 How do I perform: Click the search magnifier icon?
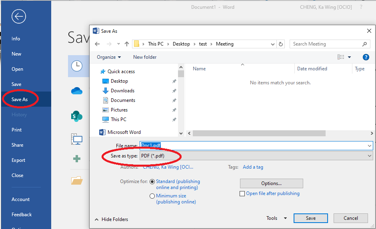[x=364, y=44]
